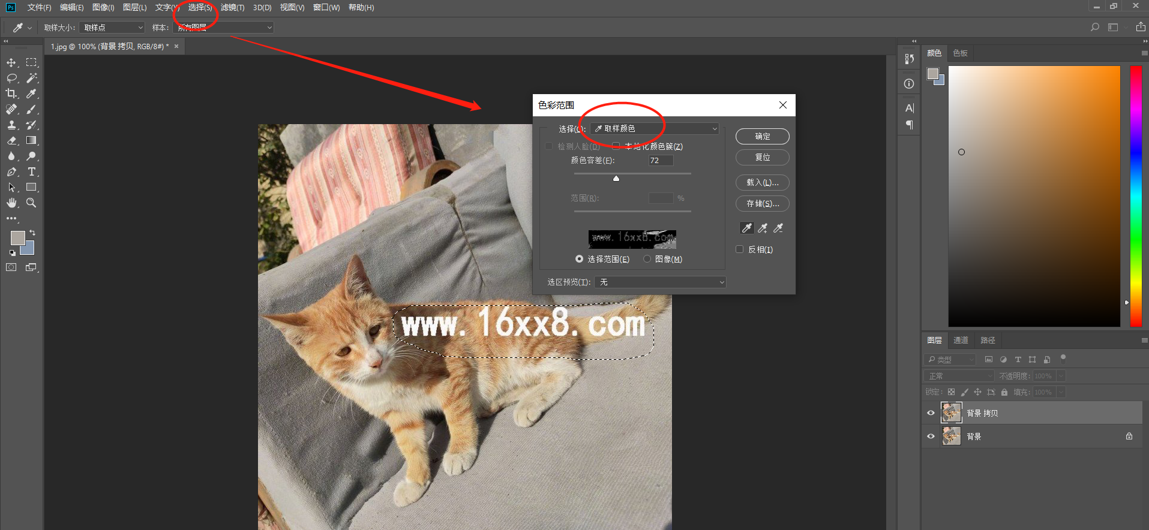Toggle Quick Mask mode
The image size is (1149, 530).
pos(11,267)
